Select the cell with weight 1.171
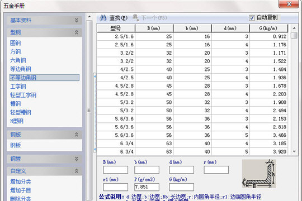 pyautogui.click(x=268, y=53)
